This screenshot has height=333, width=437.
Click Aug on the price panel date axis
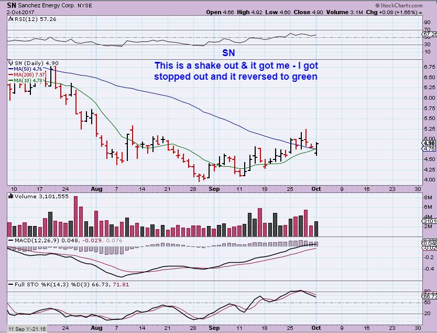(96, 189)
